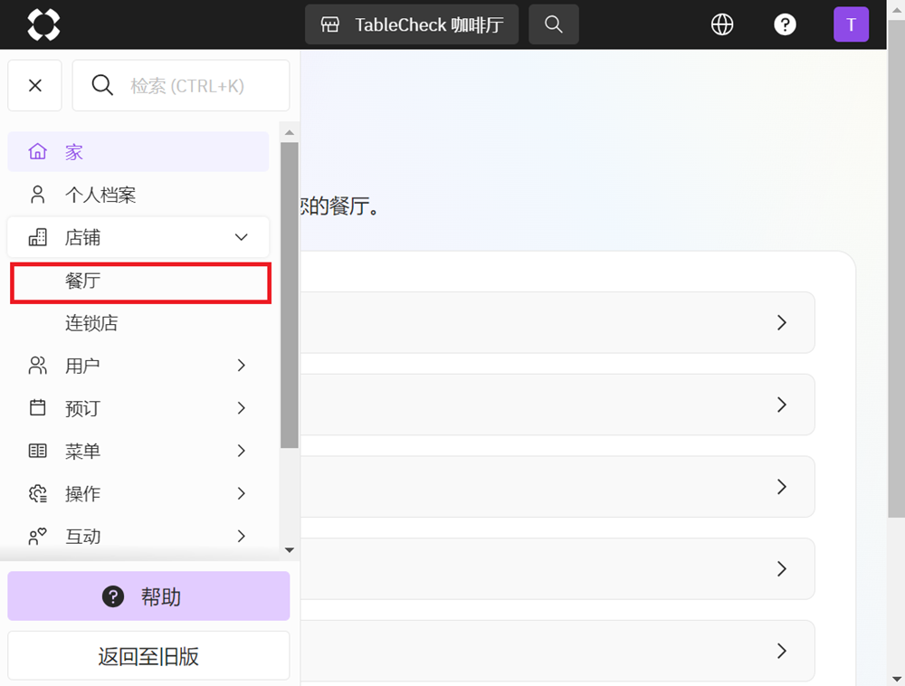905x686 pixels.
Task: Expand the 操作 section arrow
Action: pos(242,493)
